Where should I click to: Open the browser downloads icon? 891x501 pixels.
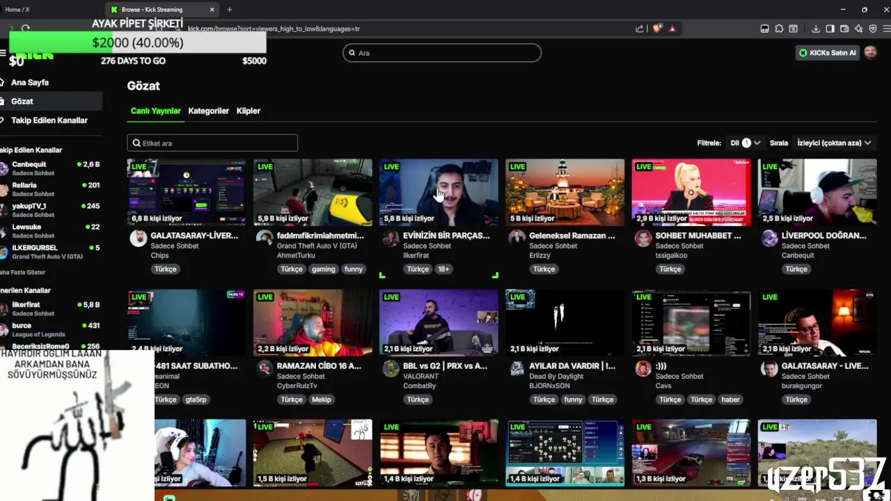[x=815, y=29]
